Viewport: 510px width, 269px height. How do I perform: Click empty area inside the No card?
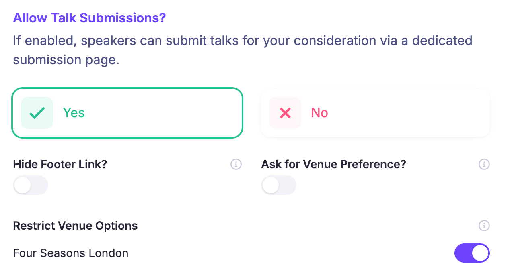point(410,113)
